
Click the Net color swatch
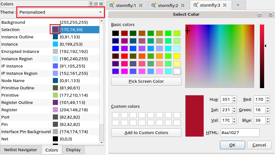pos(55,139)
